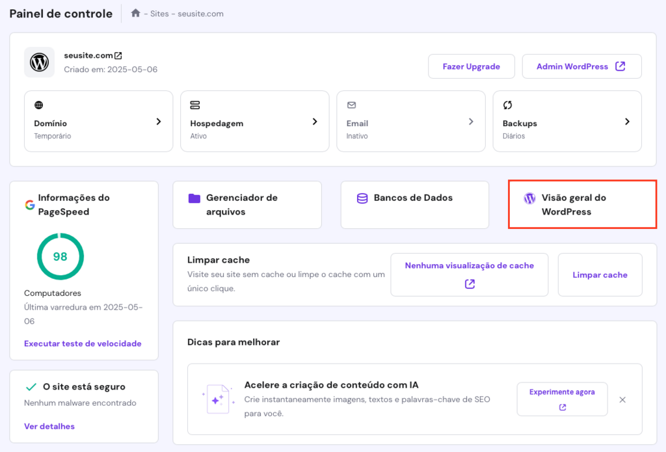Click the Fazer Upgrade button

pyautogui.click(x=471, y=66)
